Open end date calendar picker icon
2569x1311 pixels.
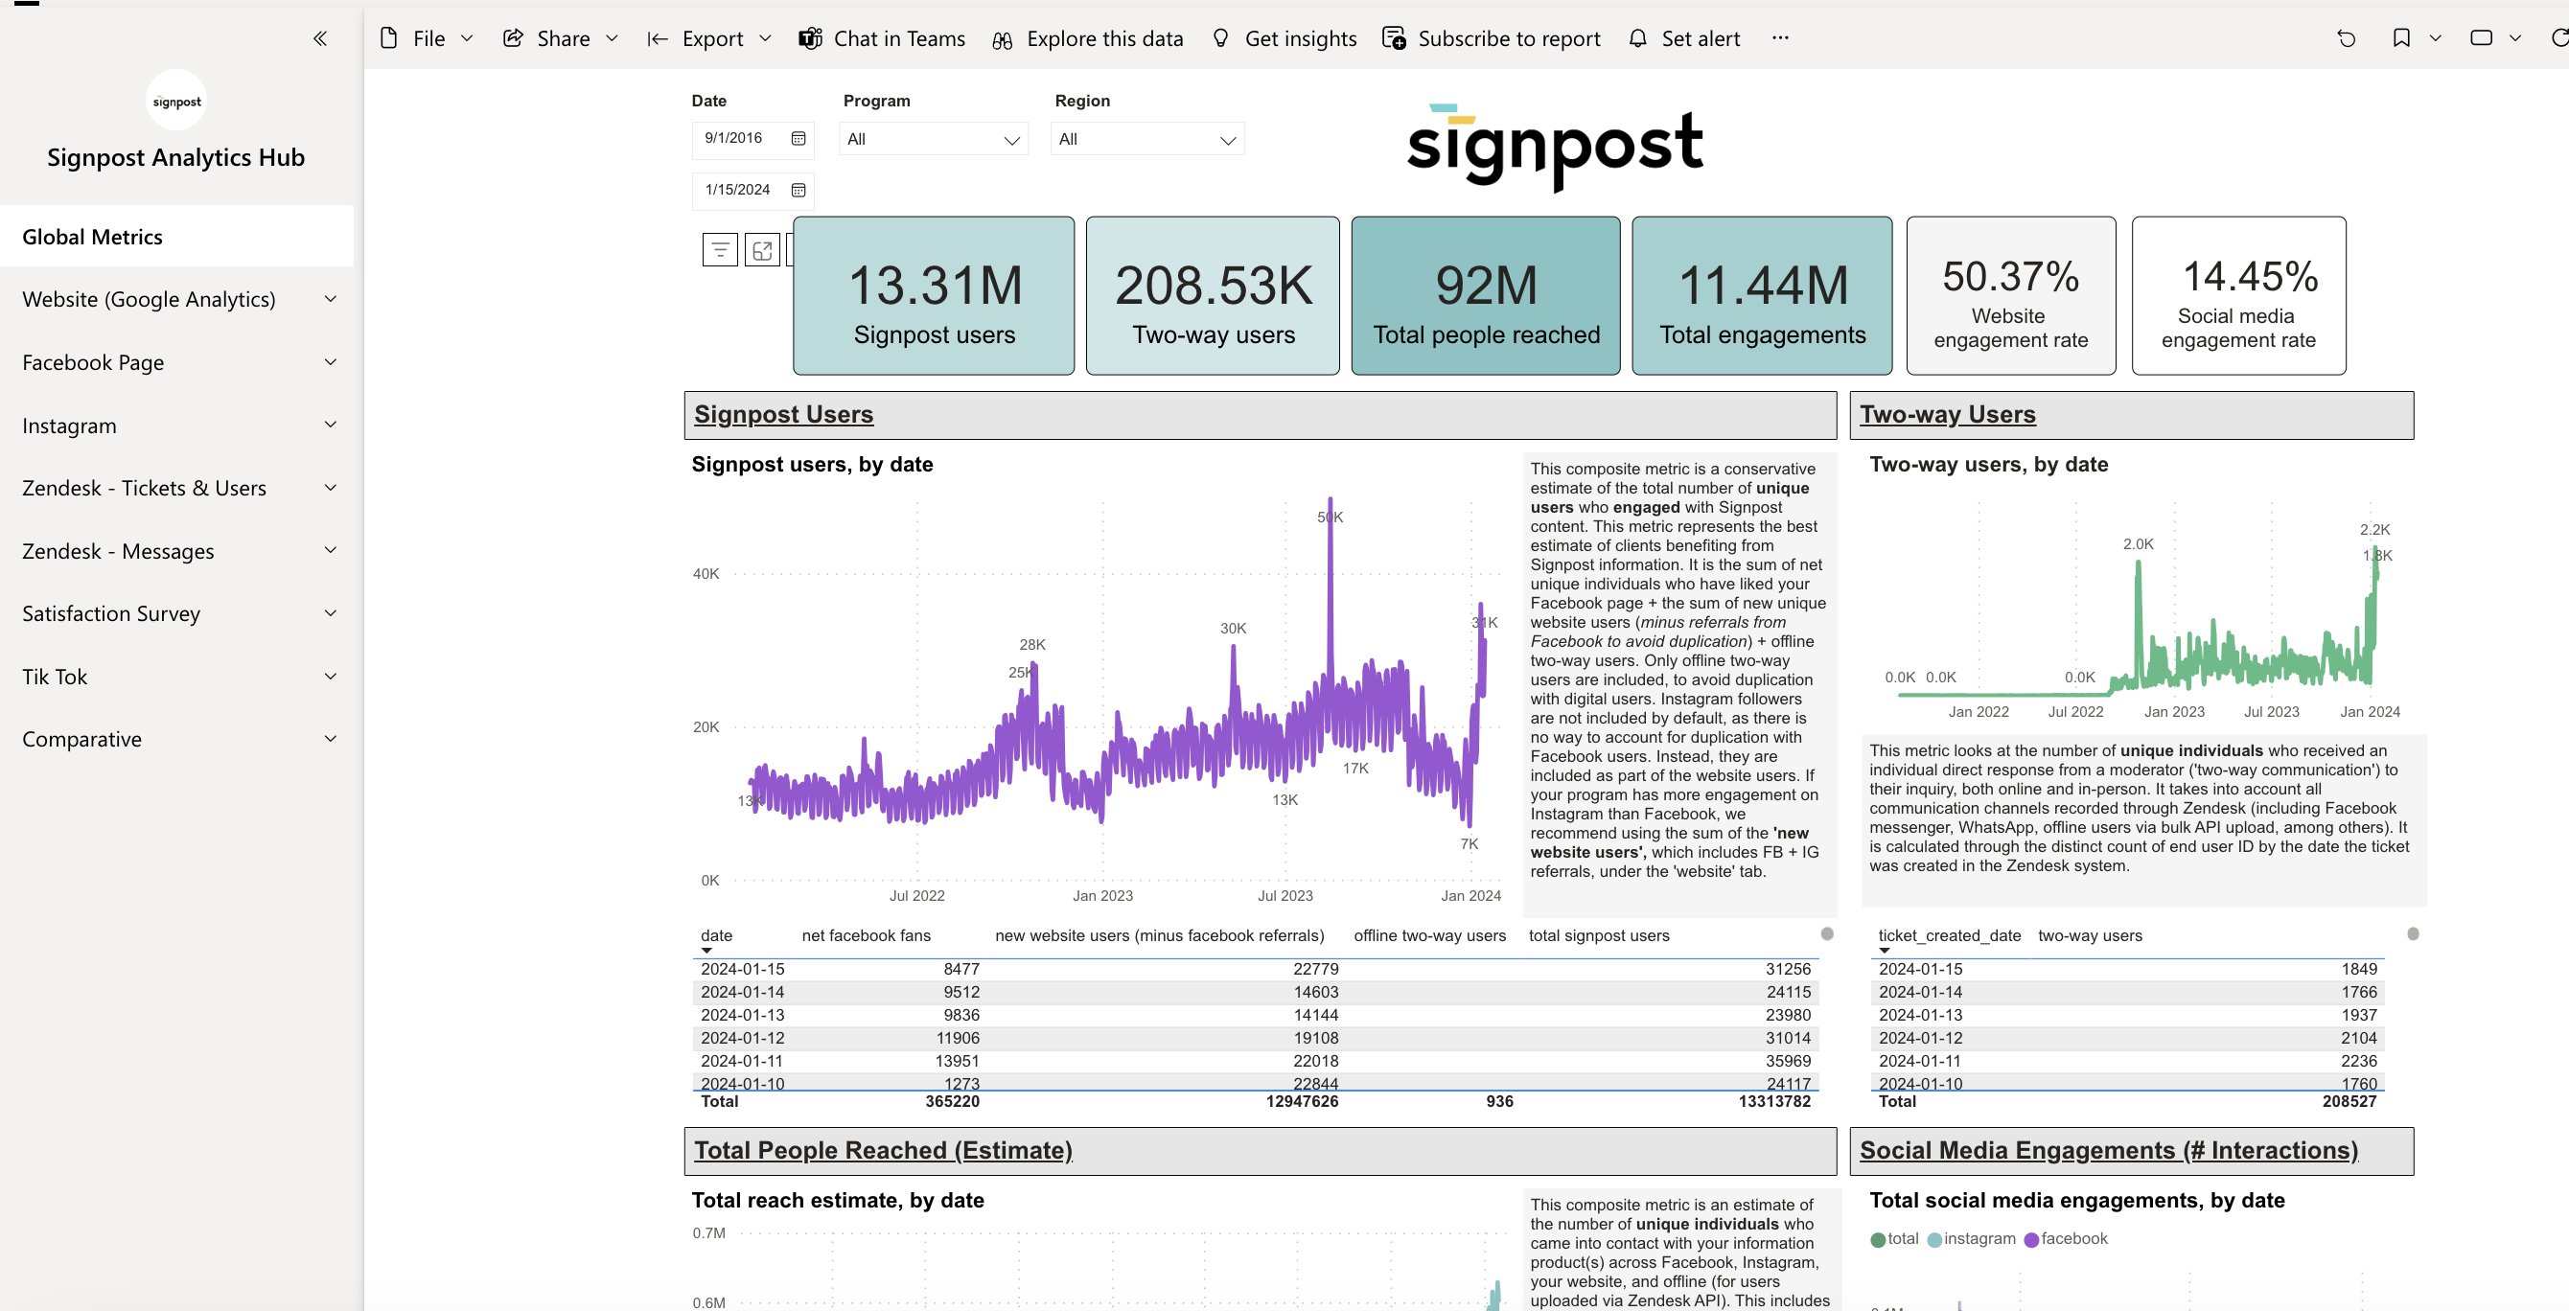(798, 190)
